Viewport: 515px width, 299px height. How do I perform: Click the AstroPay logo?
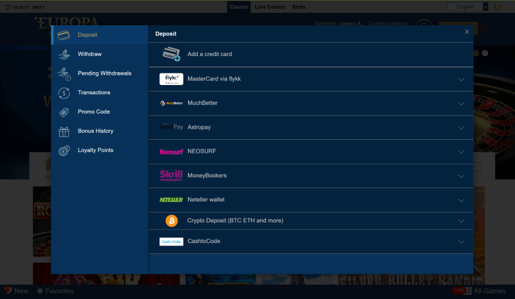[171, 127]
